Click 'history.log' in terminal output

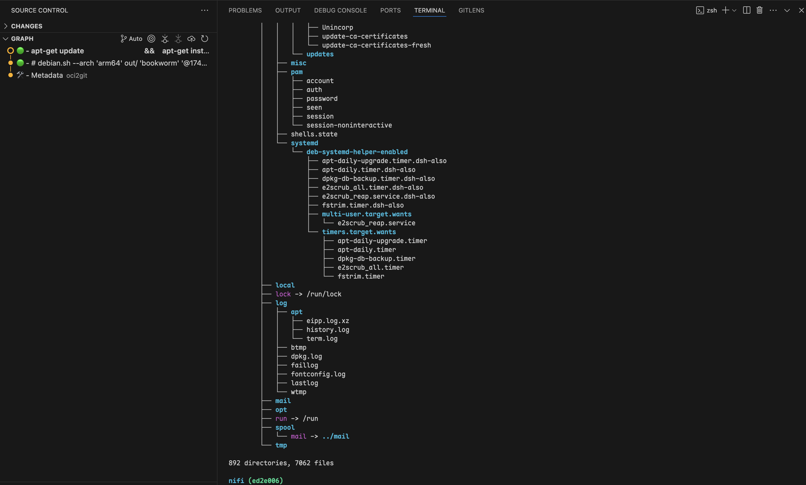click(328, 329)
